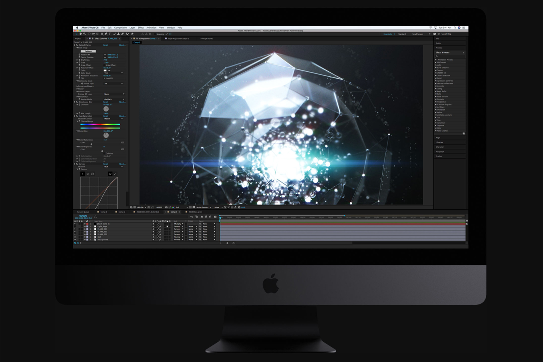Select the Pan Behind anchor point tool
Viewport: 543px width, 362px height.
97,34
